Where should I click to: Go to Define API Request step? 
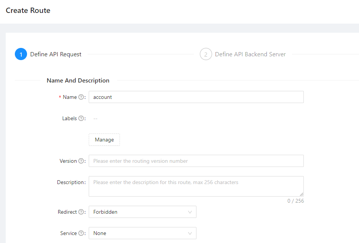[56, 54]
